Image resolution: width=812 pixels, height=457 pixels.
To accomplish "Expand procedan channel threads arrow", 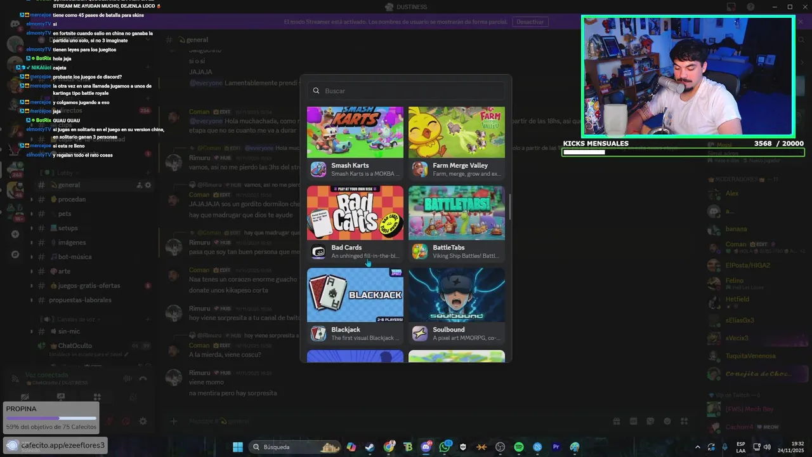I will tap(32, 199).
